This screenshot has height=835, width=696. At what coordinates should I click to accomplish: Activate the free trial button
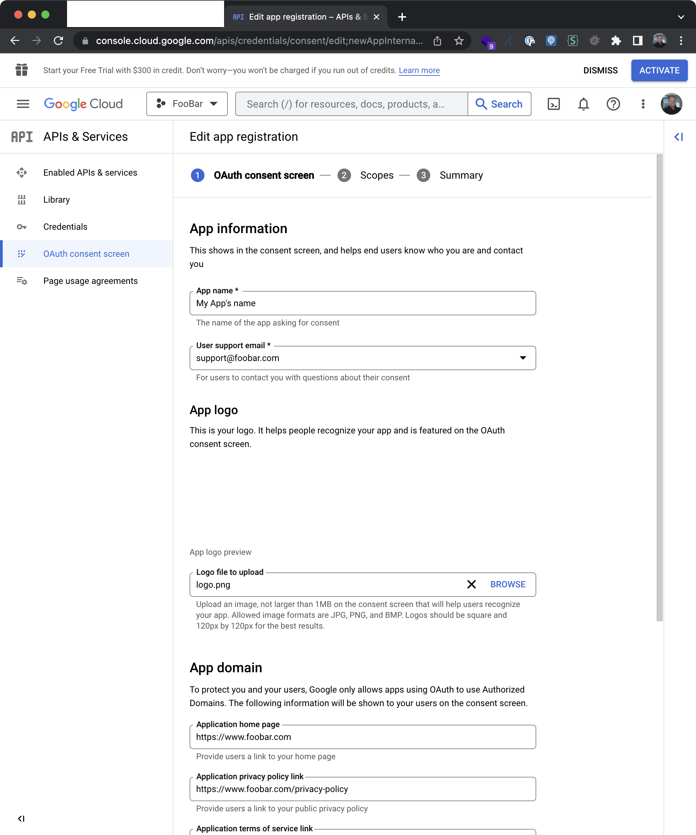pyautogui.click(x=659, y=70)
